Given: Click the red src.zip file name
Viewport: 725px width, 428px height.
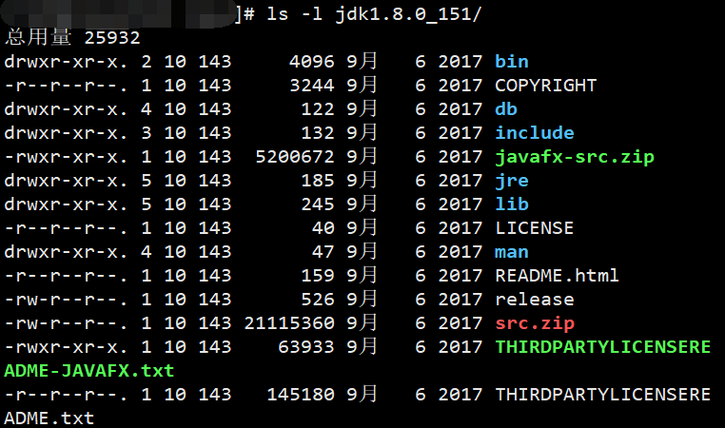Looking at the screenshot, I should (x=534, y=323).
